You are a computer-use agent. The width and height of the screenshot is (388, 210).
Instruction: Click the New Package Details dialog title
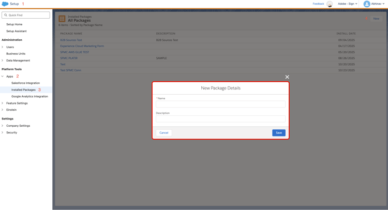[x=220, y=88]
